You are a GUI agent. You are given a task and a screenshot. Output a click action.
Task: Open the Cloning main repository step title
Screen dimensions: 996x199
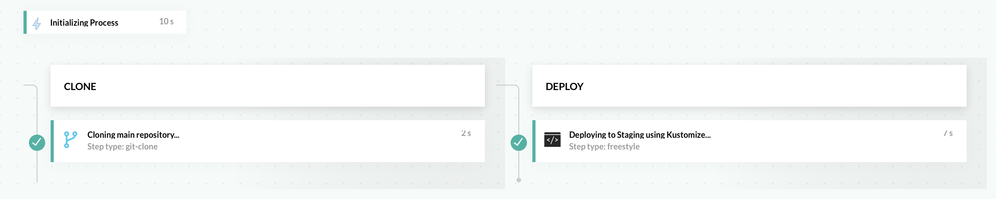[x=133, y=135]
